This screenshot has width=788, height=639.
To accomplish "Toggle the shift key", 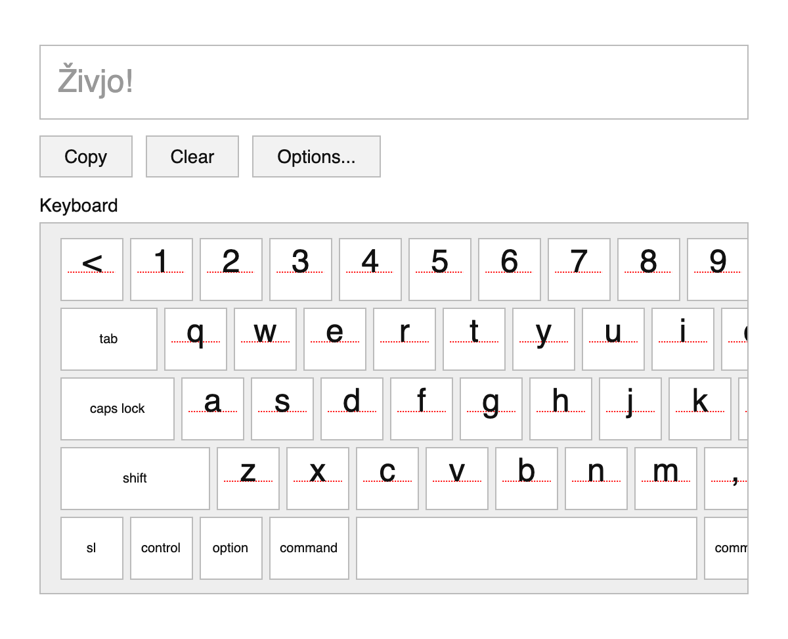I will 135,479.
